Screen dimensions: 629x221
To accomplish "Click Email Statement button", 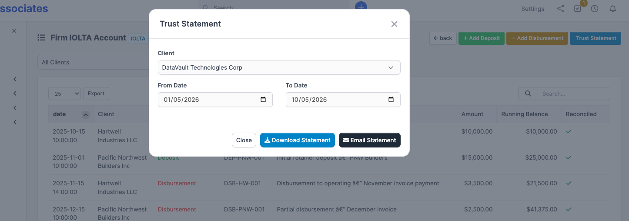I will [370, 140].
